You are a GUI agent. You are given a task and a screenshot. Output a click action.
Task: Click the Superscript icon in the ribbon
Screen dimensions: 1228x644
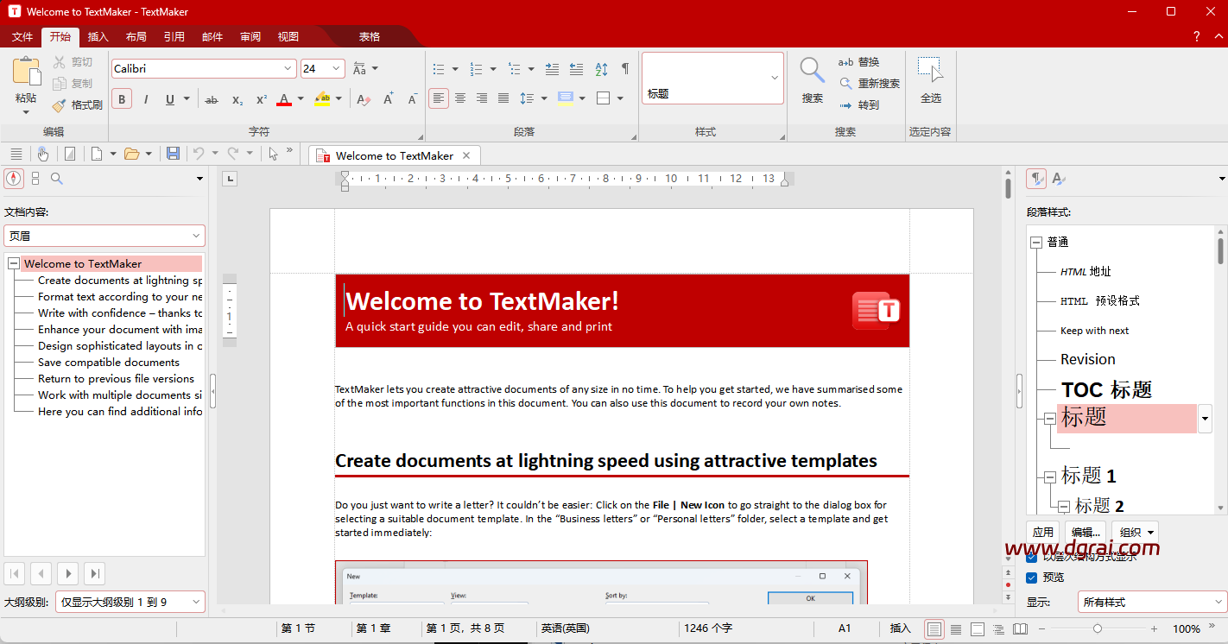click(x=260, y=98)
